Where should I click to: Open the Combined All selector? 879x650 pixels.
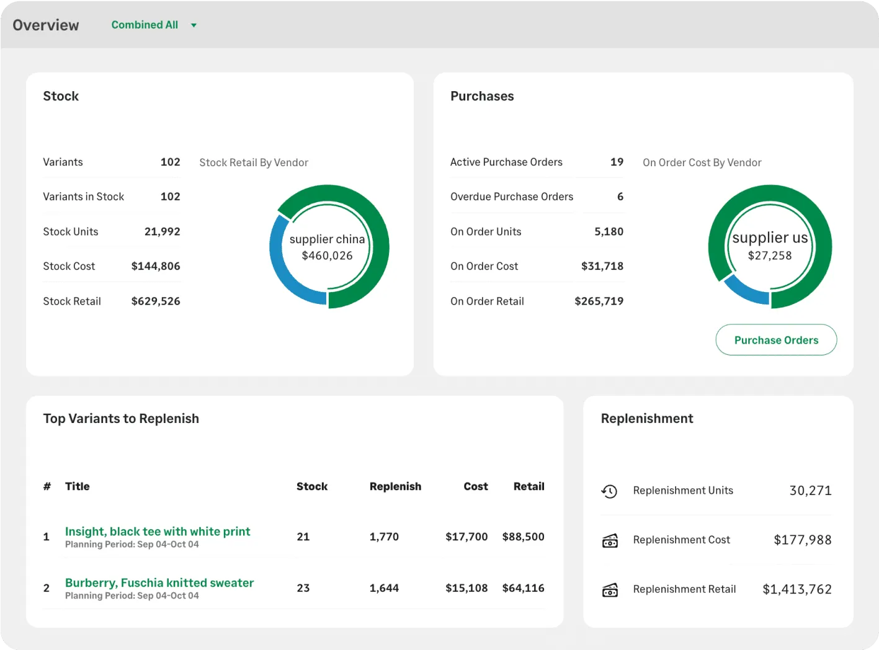click(145, 25)
